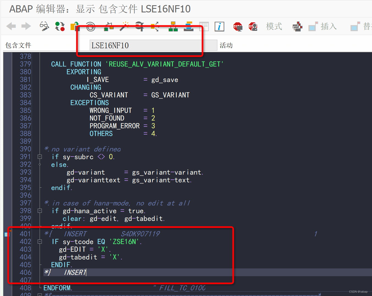Set a session breakpoint with the stop icon
Image resolution: width=372 pixels, height=296 pixels.
coord(237,26)
